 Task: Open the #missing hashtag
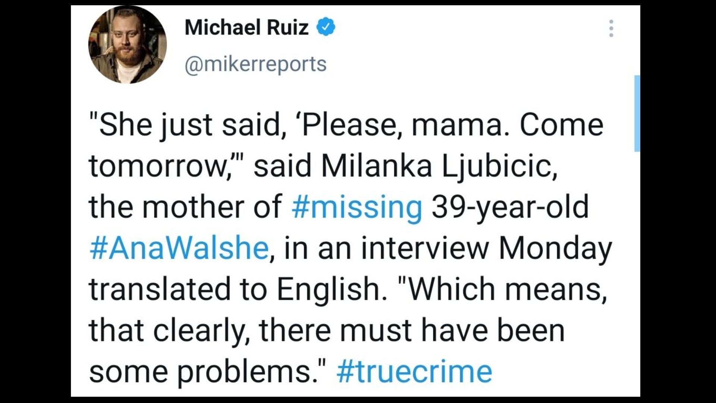pyautogui.click(x=356, y=208)
